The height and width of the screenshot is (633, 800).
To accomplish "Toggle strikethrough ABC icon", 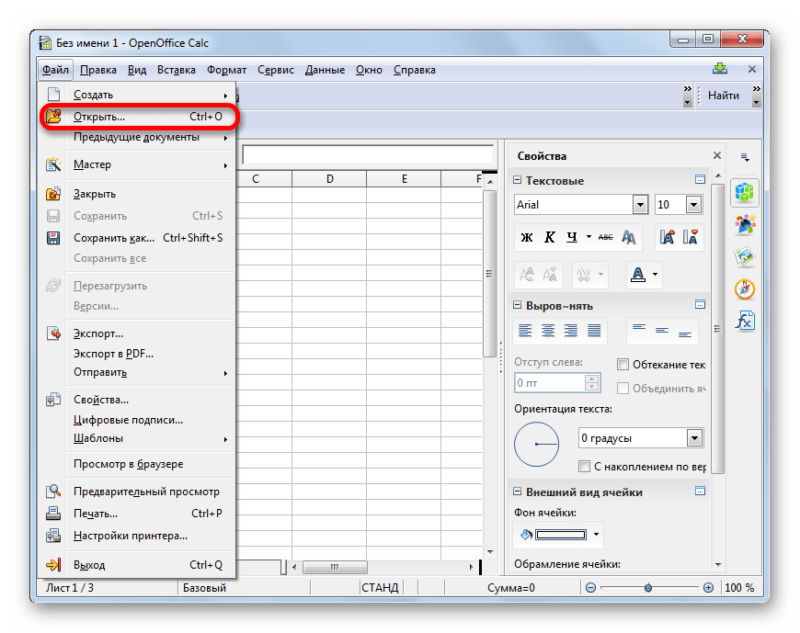I will (x=605, y=237).
